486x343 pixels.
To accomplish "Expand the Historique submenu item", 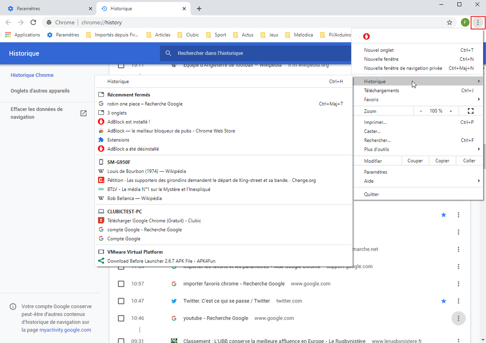I will coord(418,81).
